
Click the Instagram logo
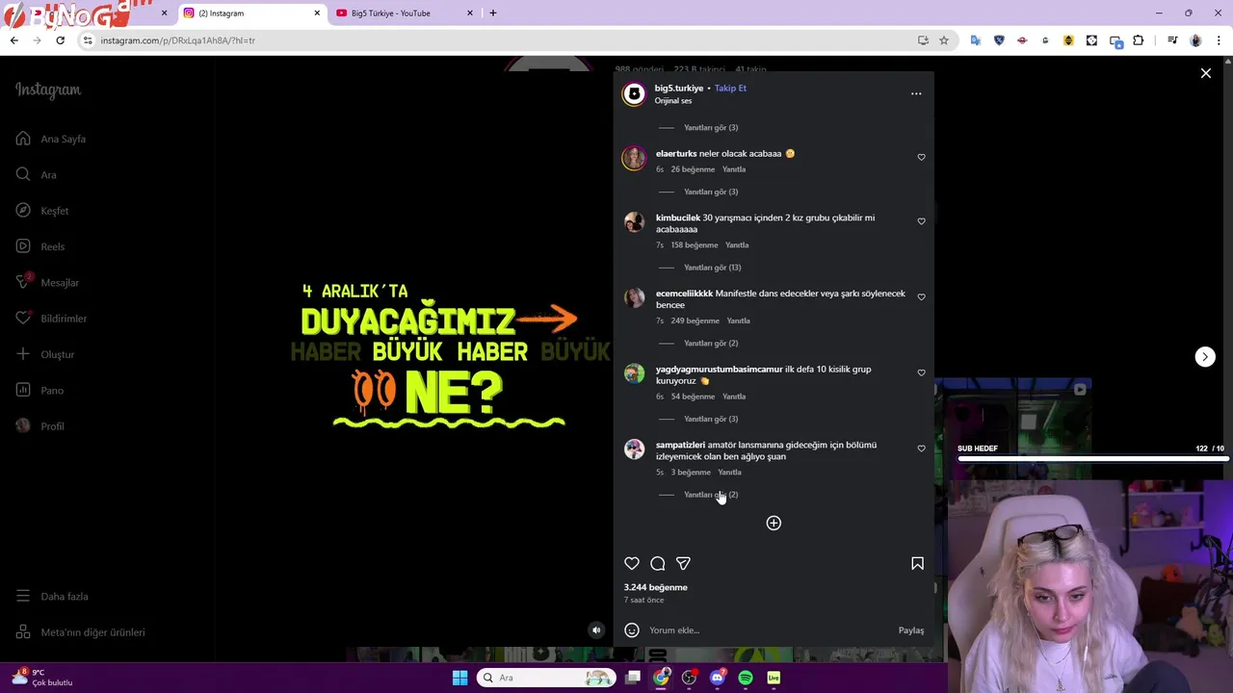pyautogui.click(x=48, y=90)
